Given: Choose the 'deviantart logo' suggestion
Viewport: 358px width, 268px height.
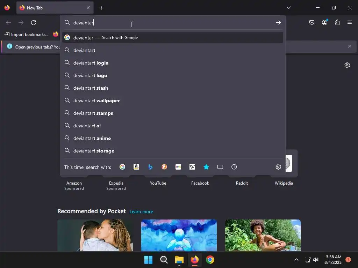Looking at the screenshot, I should coord(173,75).
